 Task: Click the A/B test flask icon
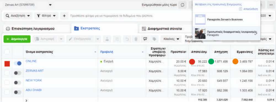(x=107, y=39)
